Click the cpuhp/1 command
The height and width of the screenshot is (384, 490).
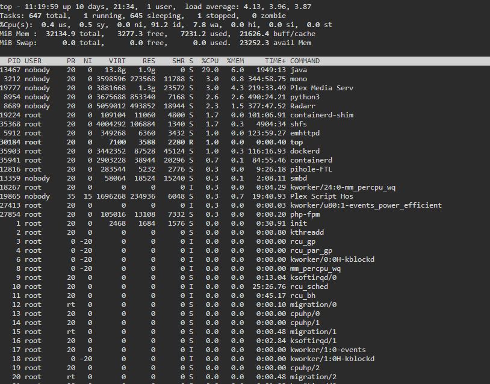tap(305, 323)
